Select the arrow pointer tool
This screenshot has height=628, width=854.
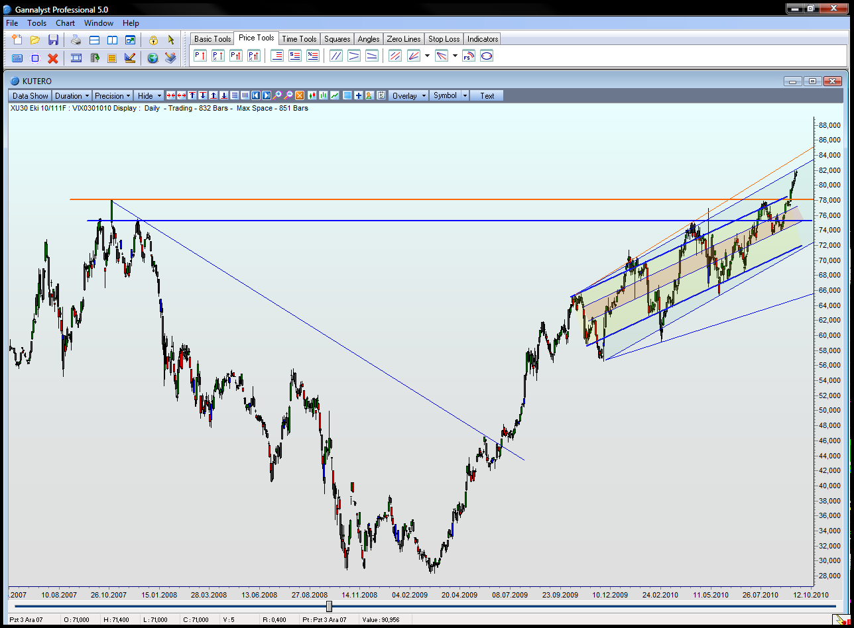(x=170, y=40)
